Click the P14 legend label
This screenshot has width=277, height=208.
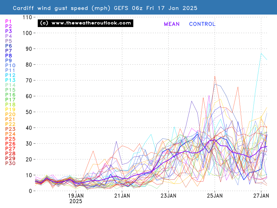[10, 85]
